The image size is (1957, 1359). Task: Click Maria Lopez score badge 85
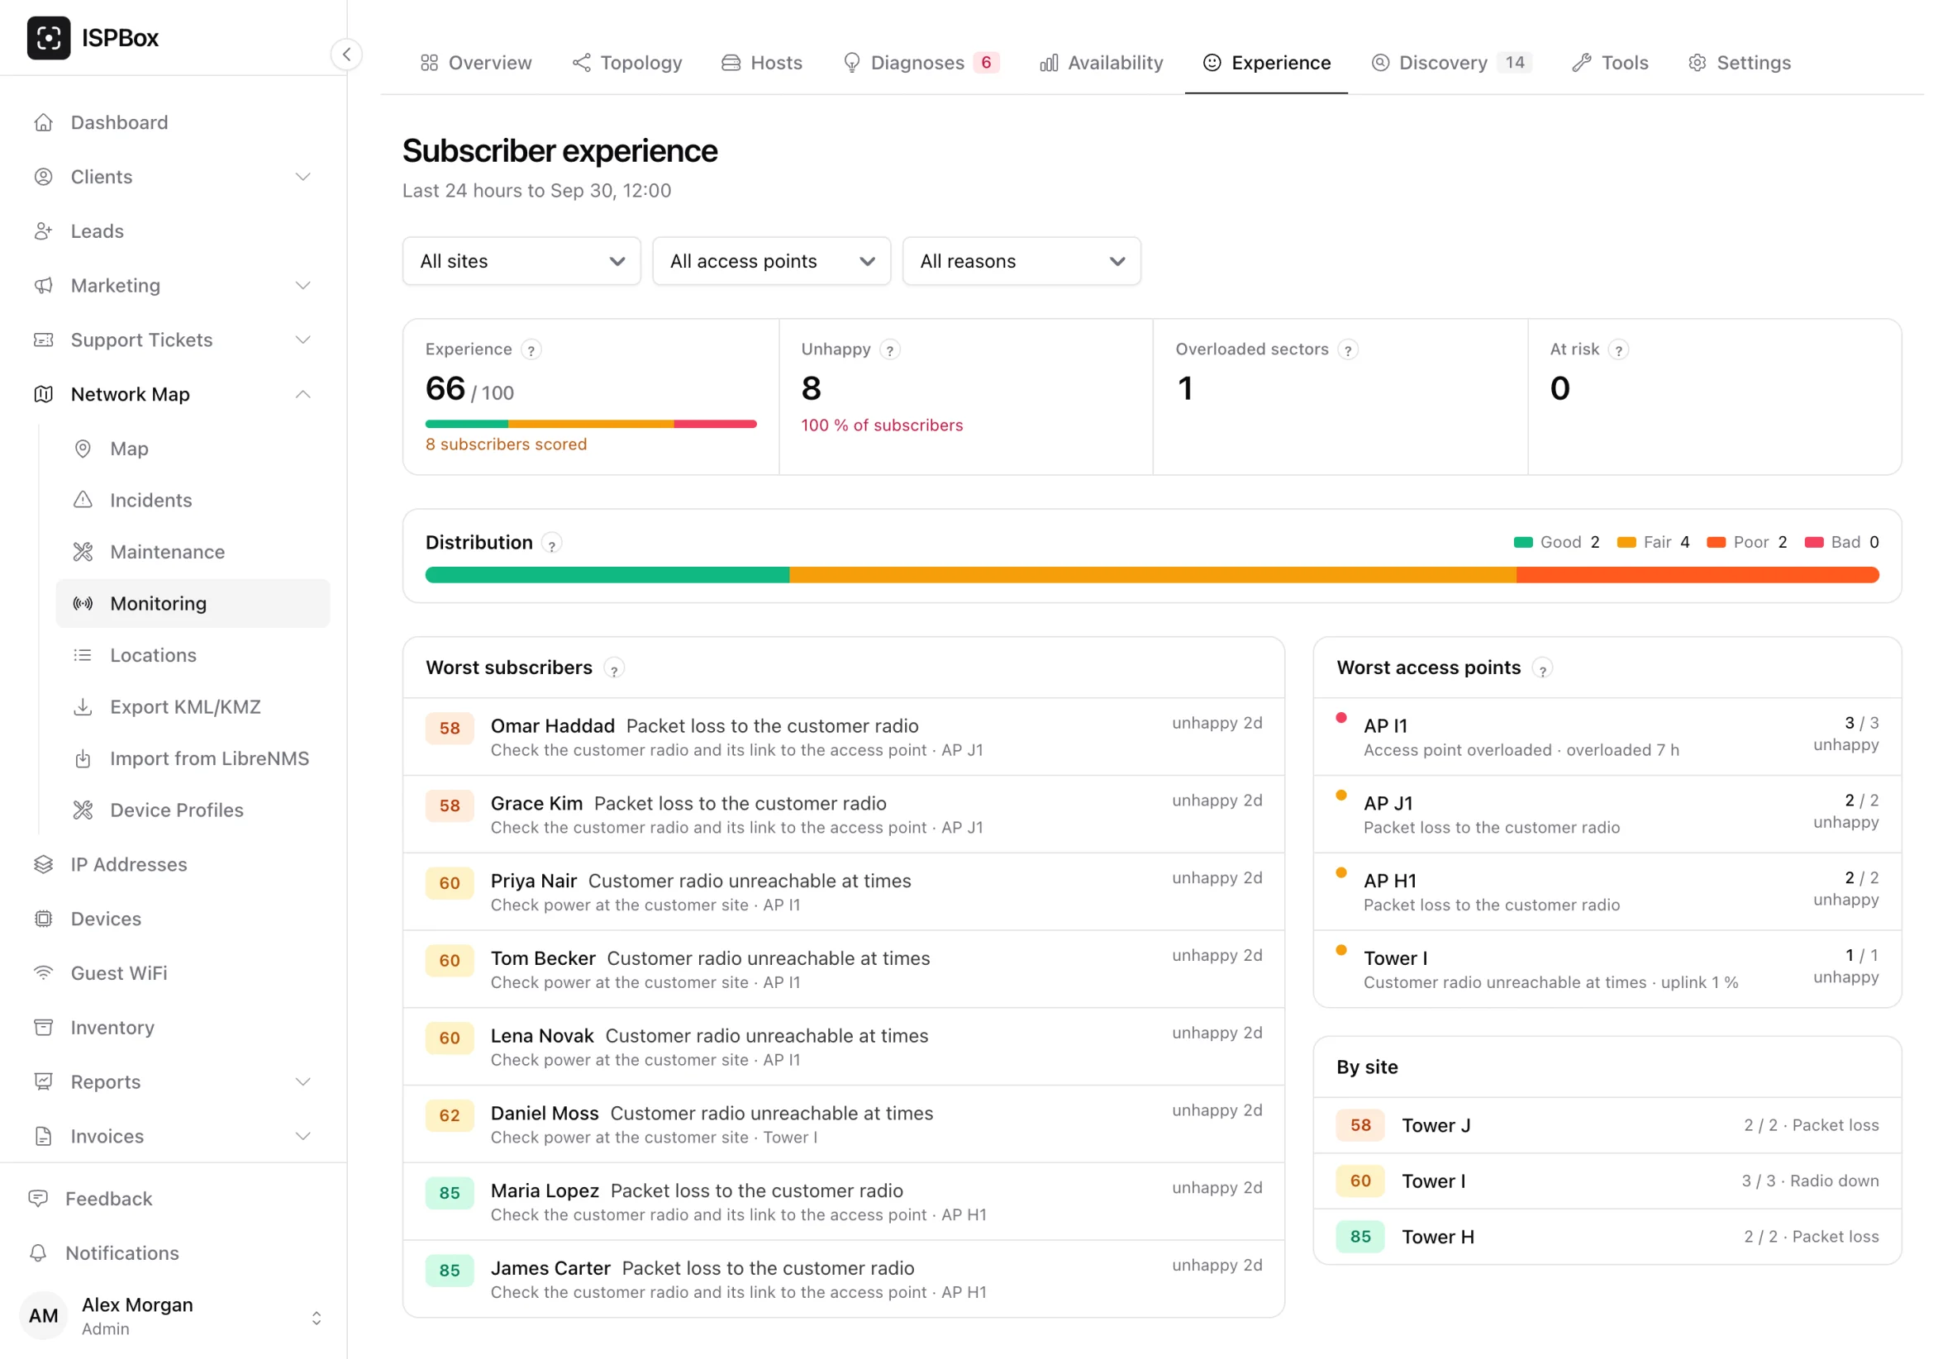tap(450, 1194)
